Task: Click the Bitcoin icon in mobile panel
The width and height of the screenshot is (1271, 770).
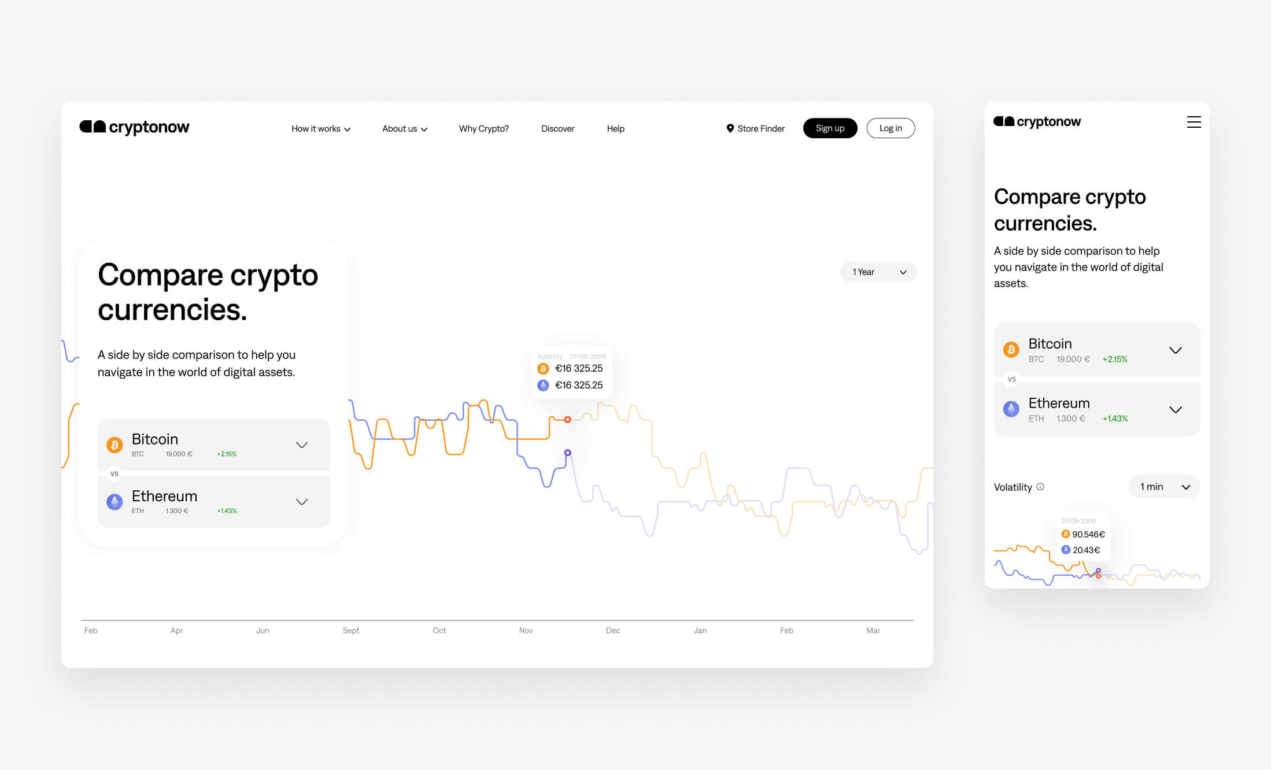Action: pyautogui.click(x=1011, y=349)
